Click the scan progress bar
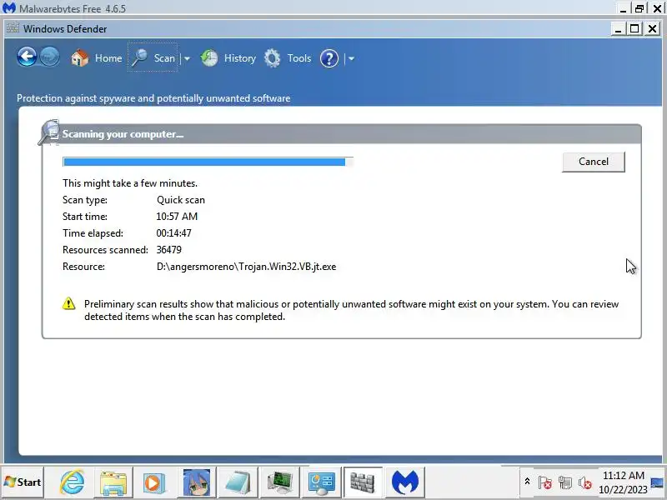 (208, 162)
